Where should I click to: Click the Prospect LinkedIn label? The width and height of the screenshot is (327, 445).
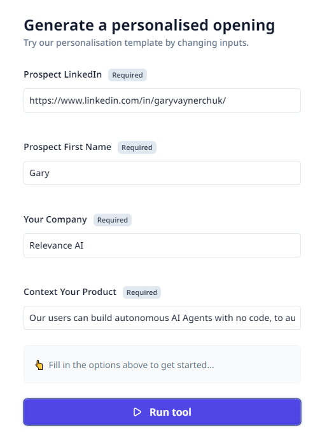point(63,74)
